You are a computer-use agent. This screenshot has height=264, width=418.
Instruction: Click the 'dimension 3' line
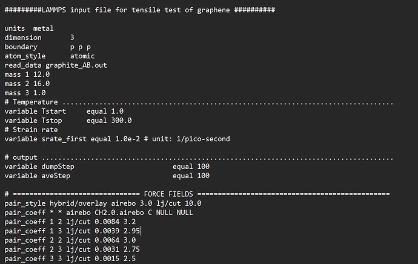pyautogui.click(x=39, y=38)
